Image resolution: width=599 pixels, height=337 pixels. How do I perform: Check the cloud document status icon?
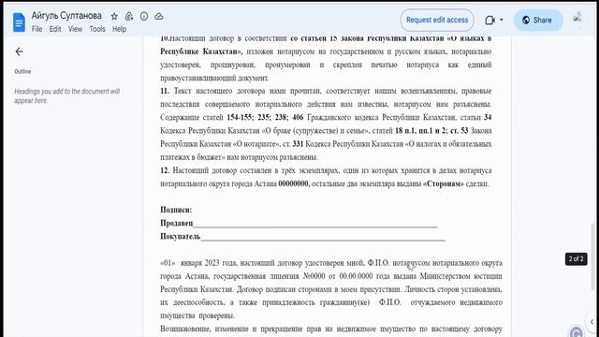click(159, 16)
